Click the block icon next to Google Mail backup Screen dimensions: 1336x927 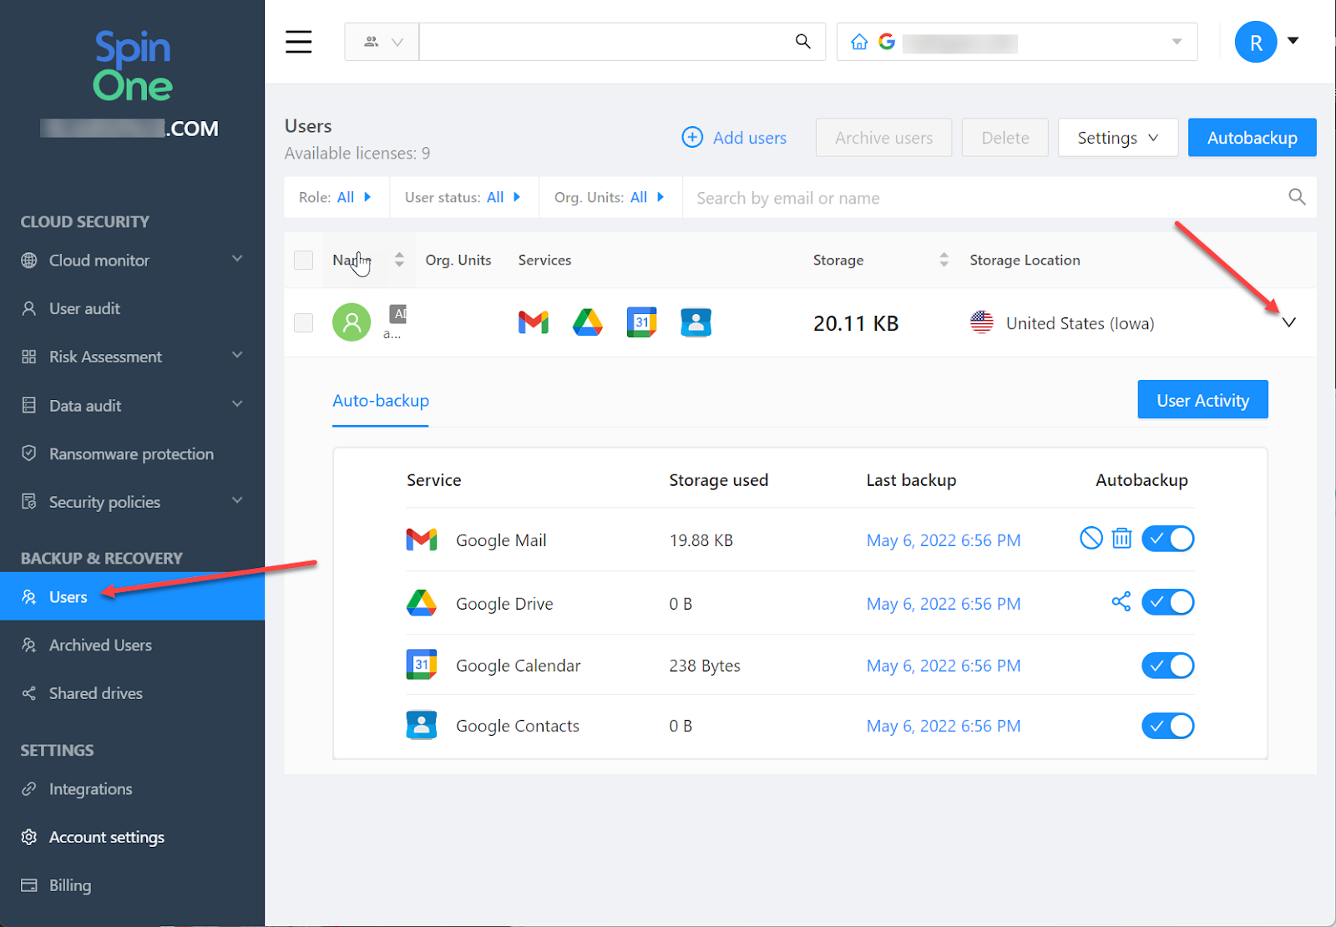pyautogui.click(x=1091, y=539)
